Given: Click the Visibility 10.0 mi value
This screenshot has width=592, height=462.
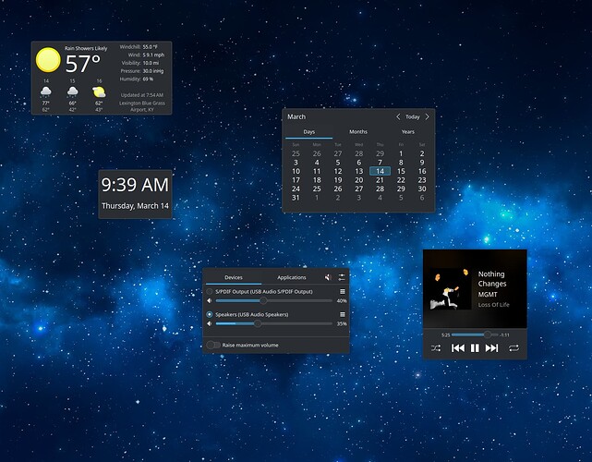Looking at the screenshot, I should tap(151, 63).
